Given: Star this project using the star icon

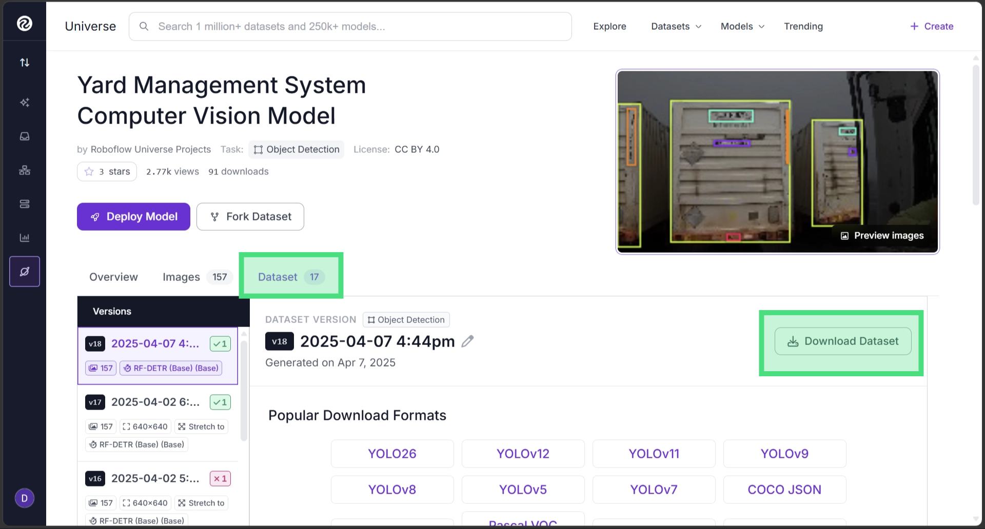Looking at the screenshot, I should 89,172.
